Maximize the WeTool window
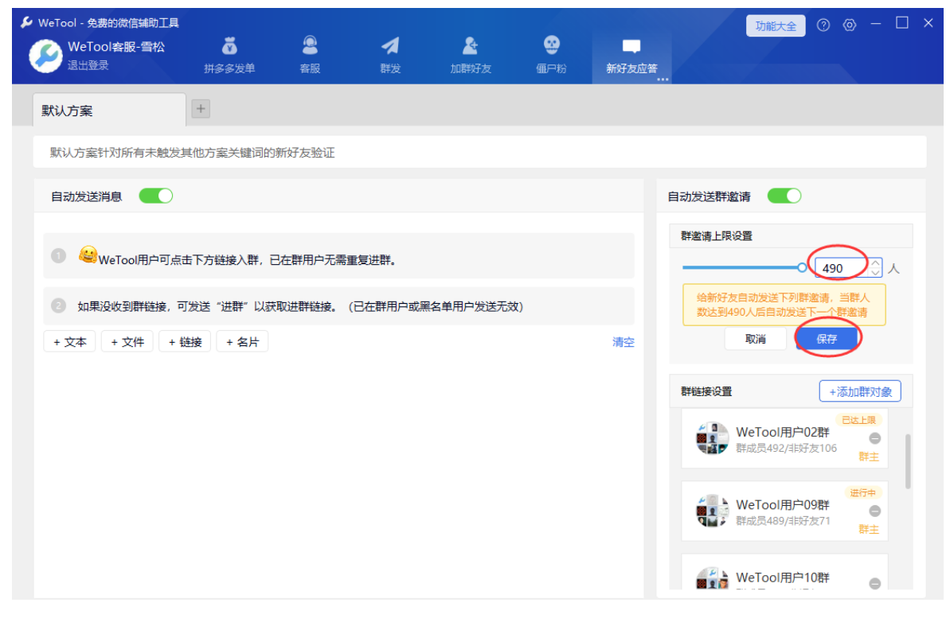This screenshot has height=622, width=950. pyautogui.click(x=902, y=23)
